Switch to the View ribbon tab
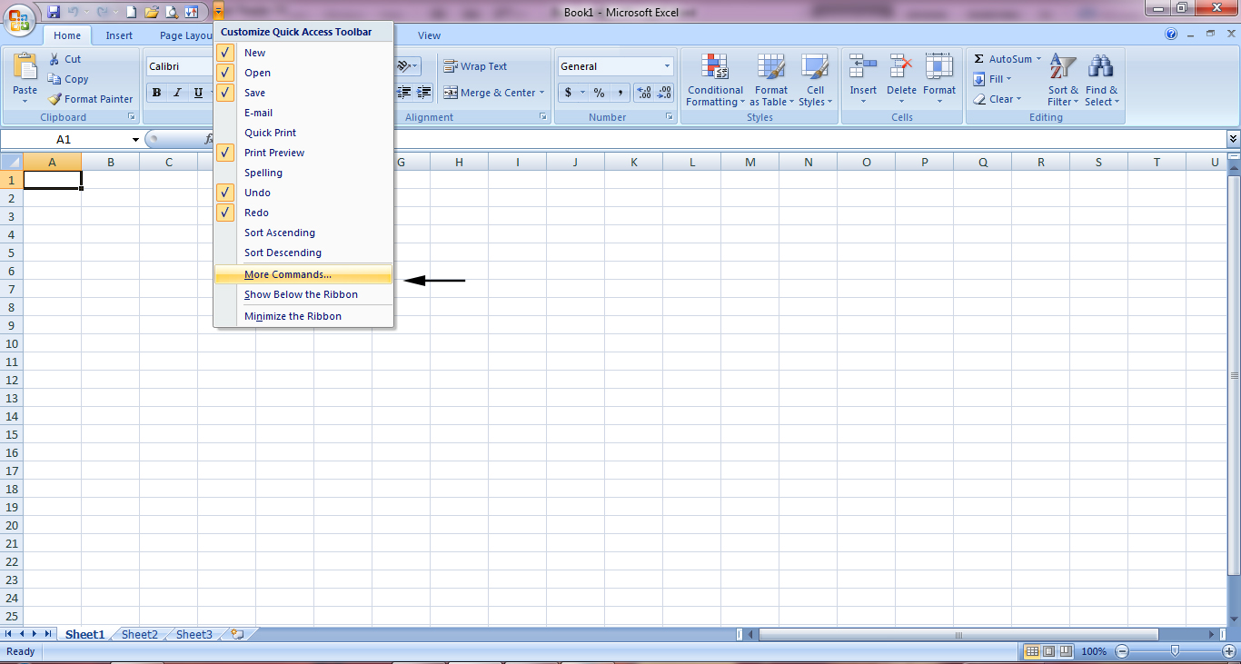1241x664 pixels. 429,35
